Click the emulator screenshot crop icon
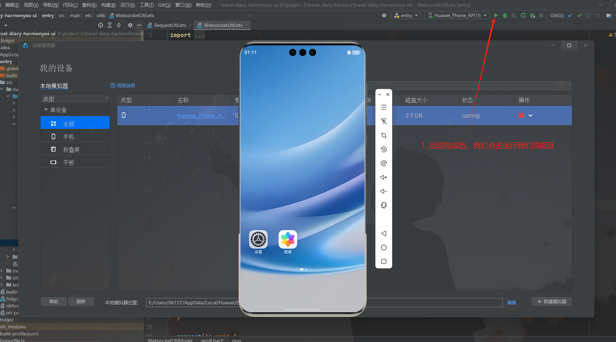Image resolution: width=616 pixels, height=342 pixels. click(x=384, y=135)
